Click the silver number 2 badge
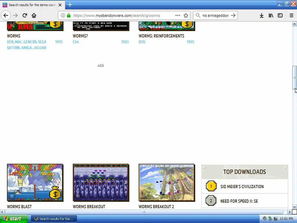 click(x=211, y=201)
